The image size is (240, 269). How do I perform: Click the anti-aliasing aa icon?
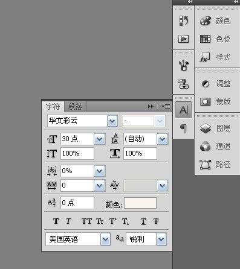(x=120, y=238)
